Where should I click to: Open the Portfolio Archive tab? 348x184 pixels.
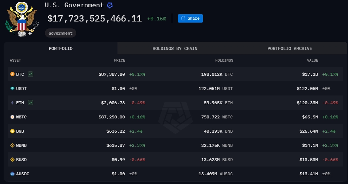(290, 48)
